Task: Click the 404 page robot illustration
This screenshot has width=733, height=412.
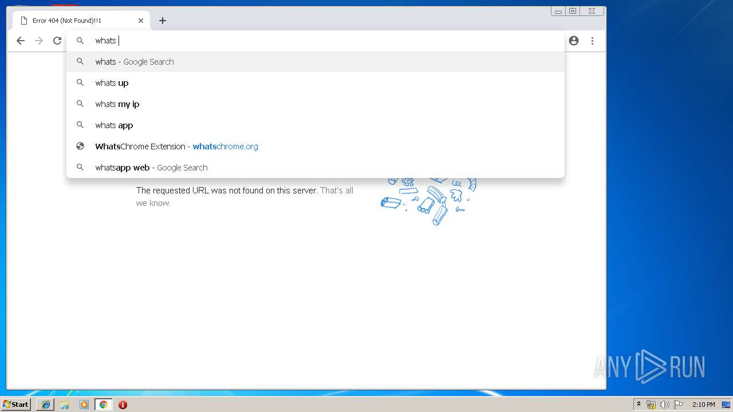Action: [x=428, y=200]
